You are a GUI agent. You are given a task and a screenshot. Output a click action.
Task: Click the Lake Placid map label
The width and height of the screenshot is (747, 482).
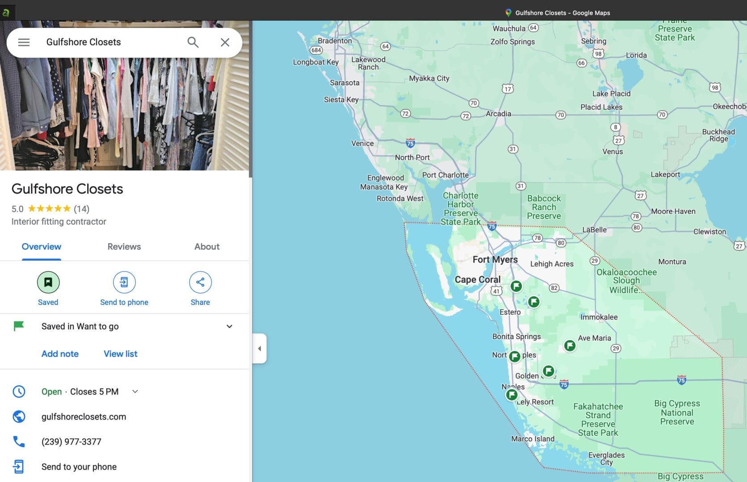click(612, 94)
